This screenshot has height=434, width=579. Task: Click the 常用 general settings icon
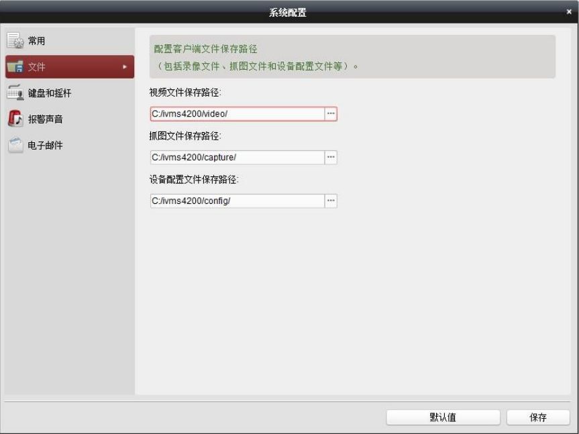point(15,41)
